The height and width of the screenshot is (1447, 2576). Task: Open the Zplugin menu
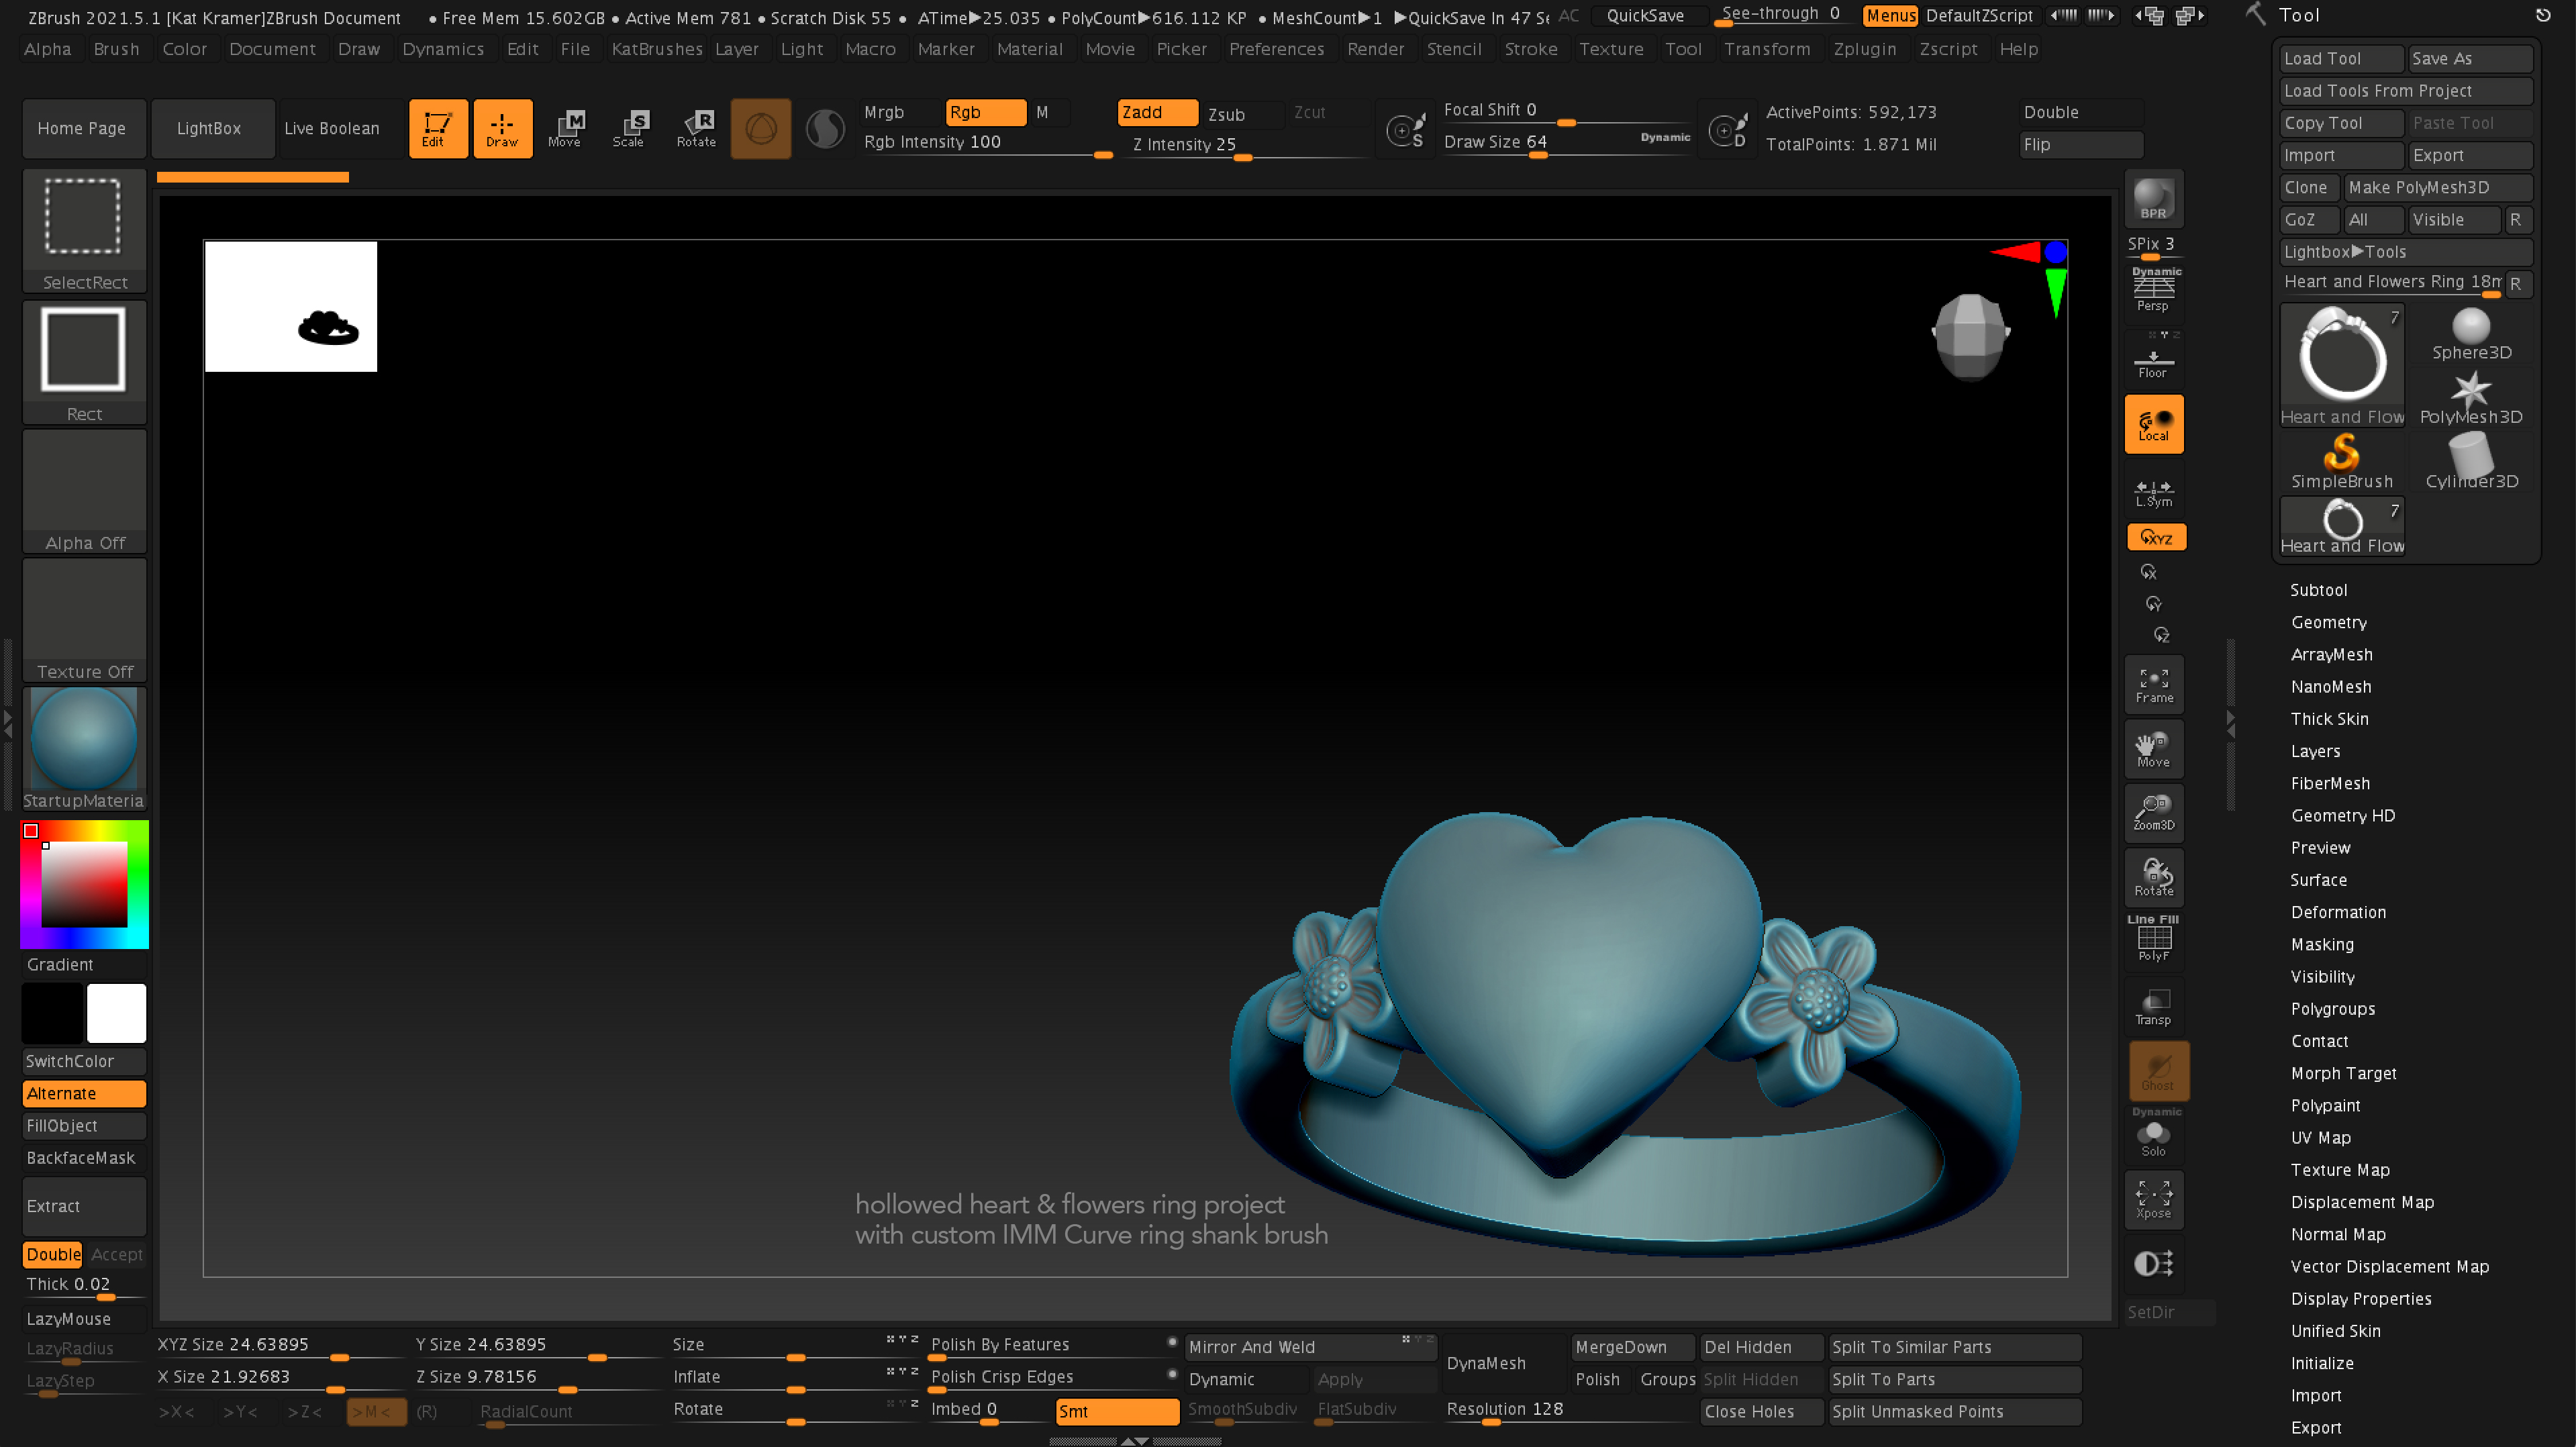pos(1863,48)
